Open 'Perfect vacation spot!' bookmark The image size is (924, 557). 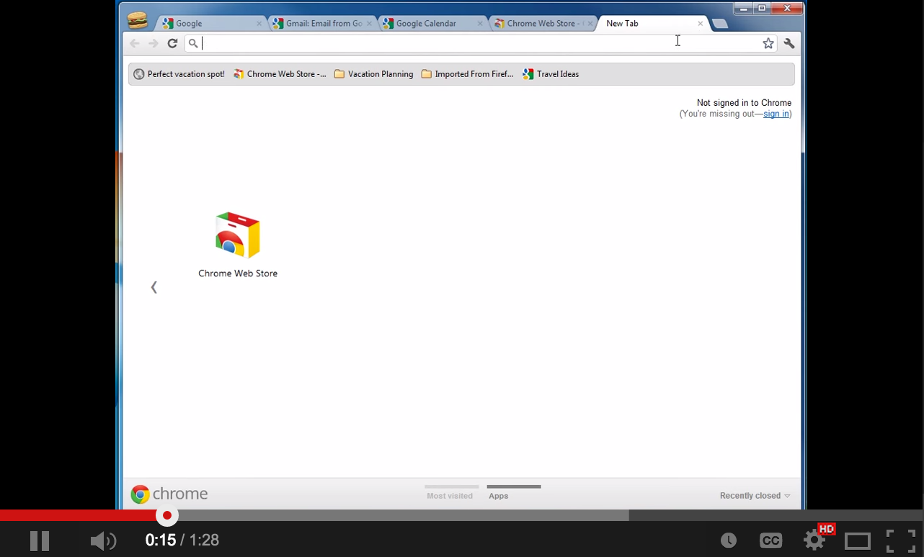(x=179, y=74)
